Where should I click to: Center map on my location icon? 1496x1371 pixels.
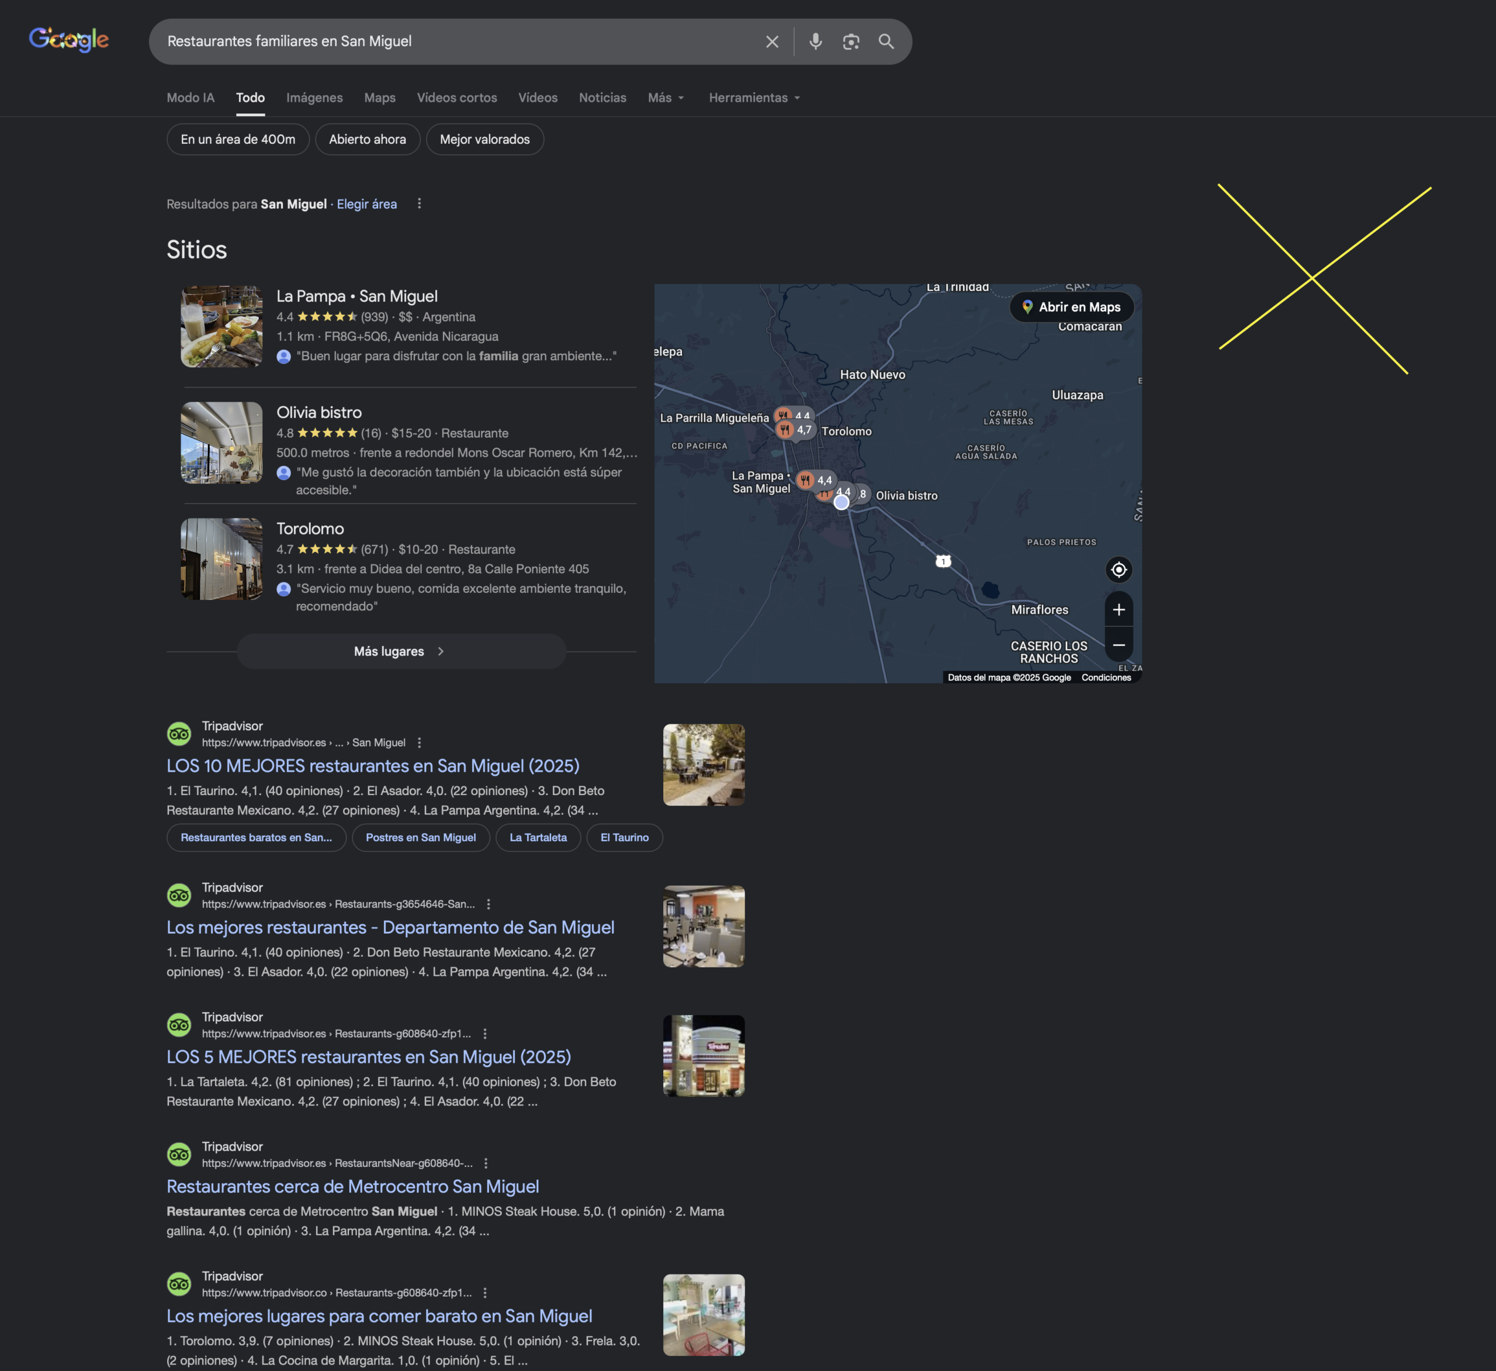point(1118,569)
